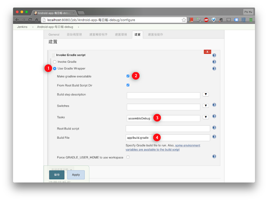Grab the Invoke Gradle script drag handle

point(53,55)
